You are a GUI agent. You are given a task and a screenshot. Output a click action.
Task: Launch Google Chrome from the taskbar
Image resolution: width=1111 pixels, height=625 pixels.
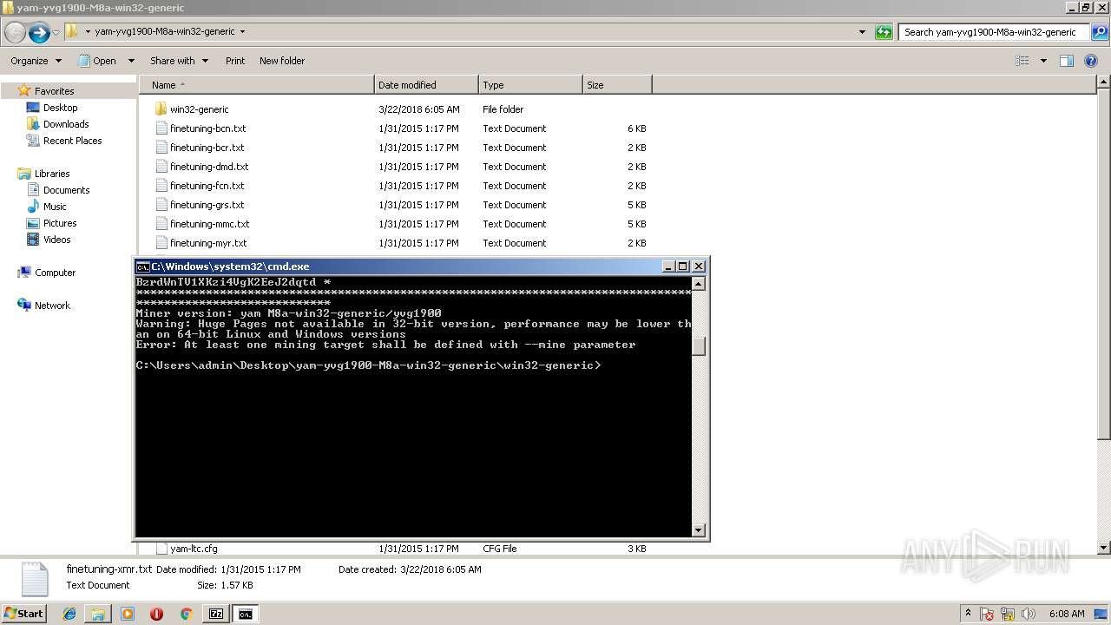tap(186, 614)
